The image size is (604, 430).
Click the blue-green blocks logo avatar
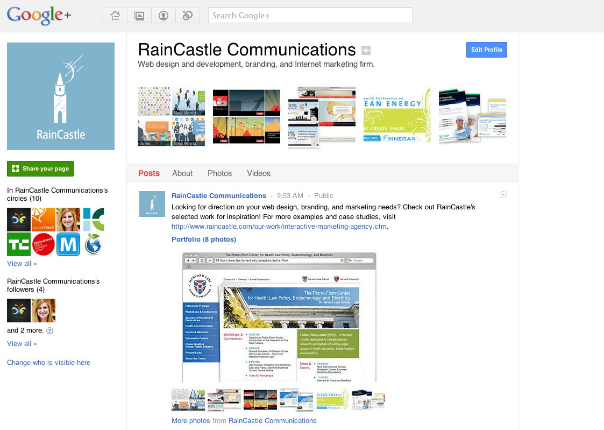[93, 220]
